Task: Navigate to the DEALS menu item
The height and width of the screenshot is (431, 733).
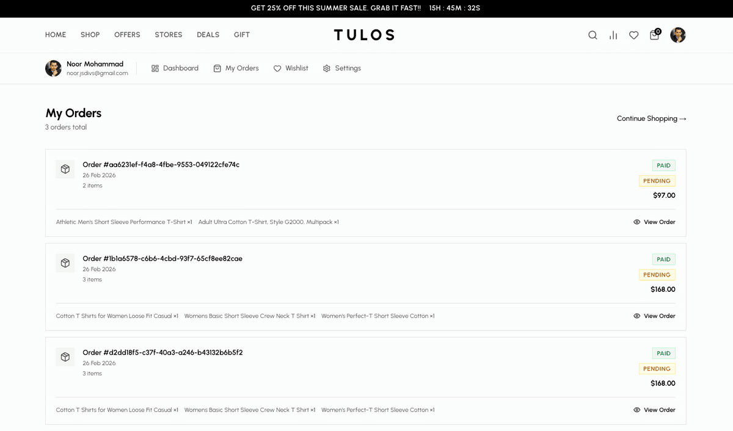Action: (x=208, y=35)
